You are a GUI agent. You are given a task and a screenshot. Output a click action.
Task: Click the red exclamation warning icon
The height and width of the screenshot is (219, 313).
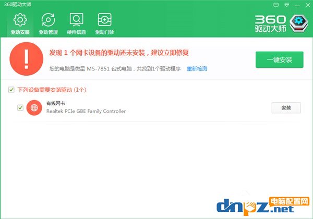pos(27,59)
